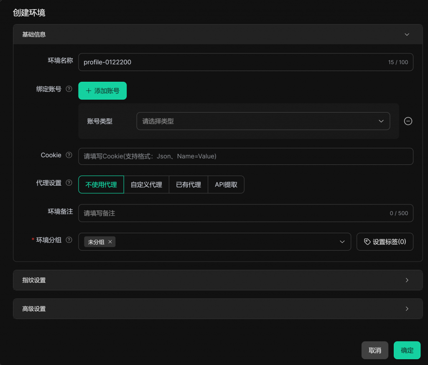The image size is (428, 365).
Task: Click the 添加账号 button
Action: [102, 91]
